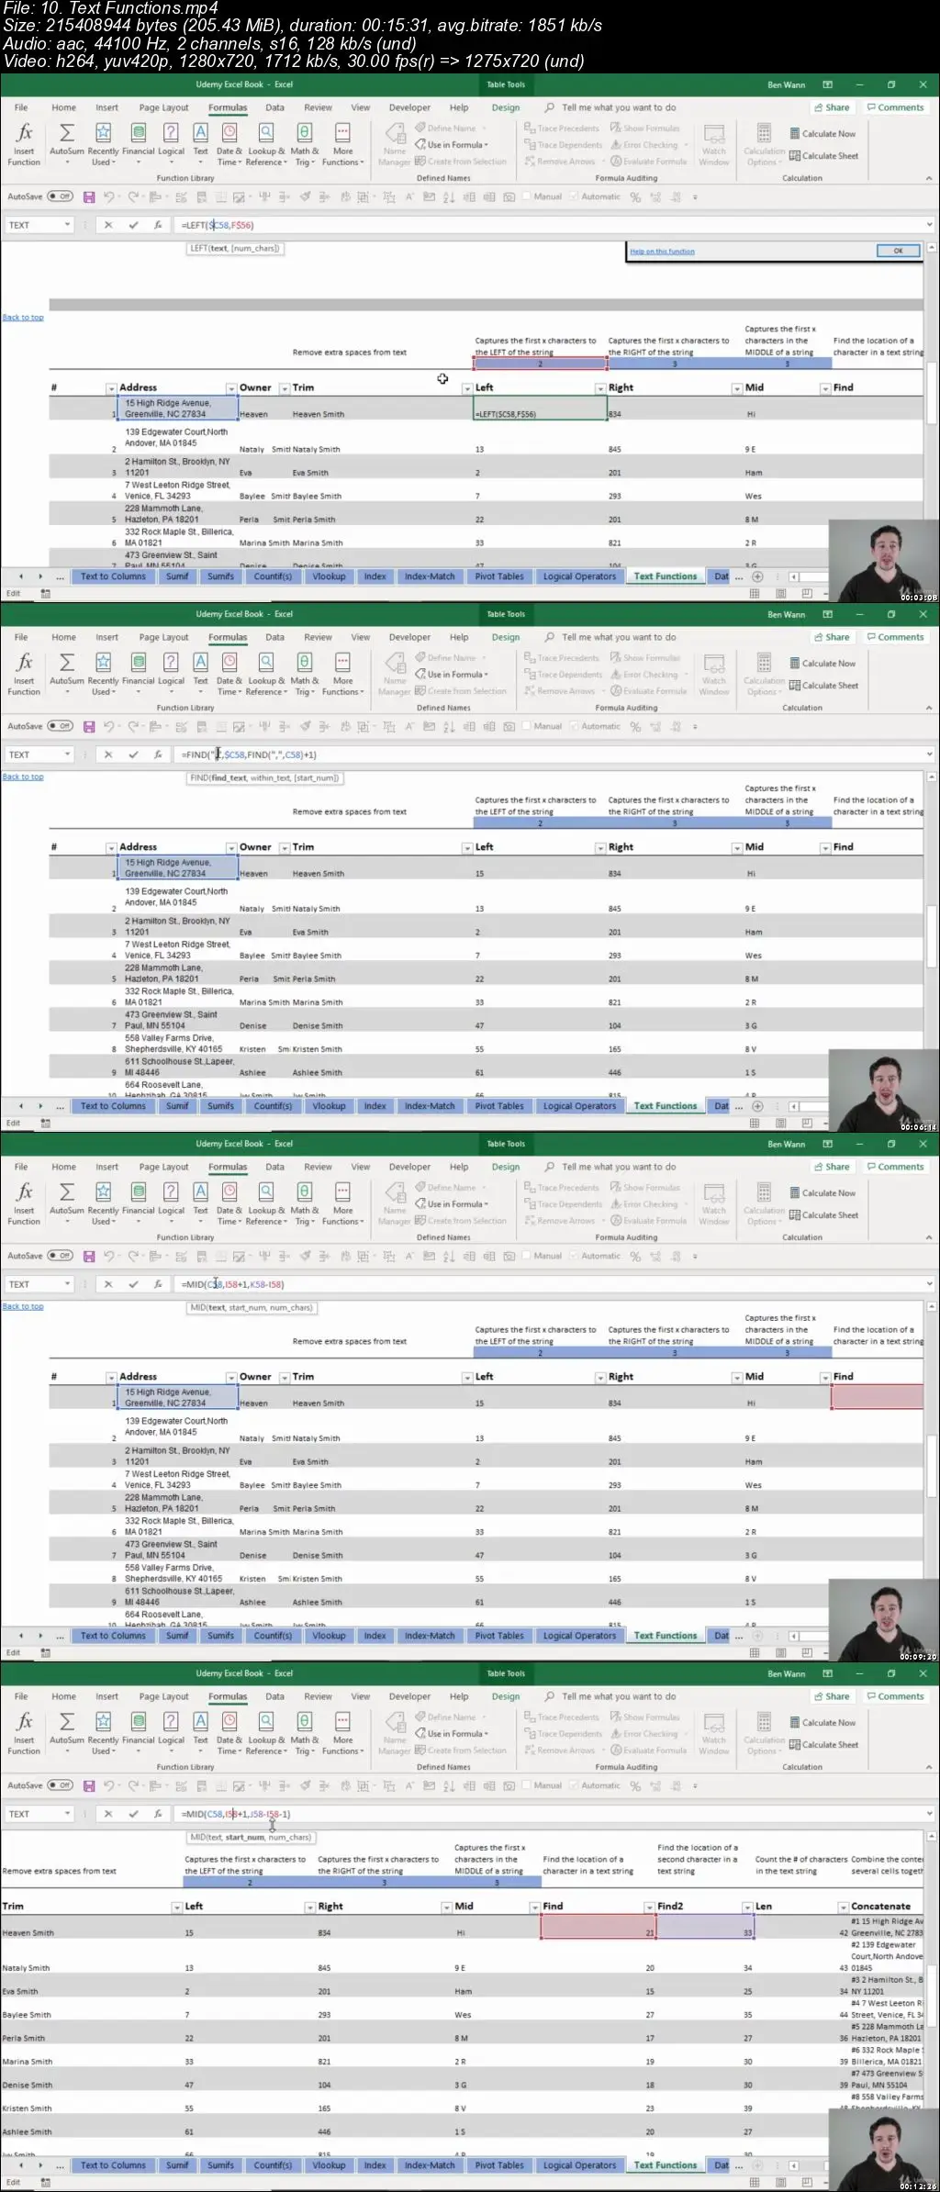Switch to Pivot Tables sheet in 00:06:14 frame
Screen dimensions: 940x2192
coord(499,1106)
